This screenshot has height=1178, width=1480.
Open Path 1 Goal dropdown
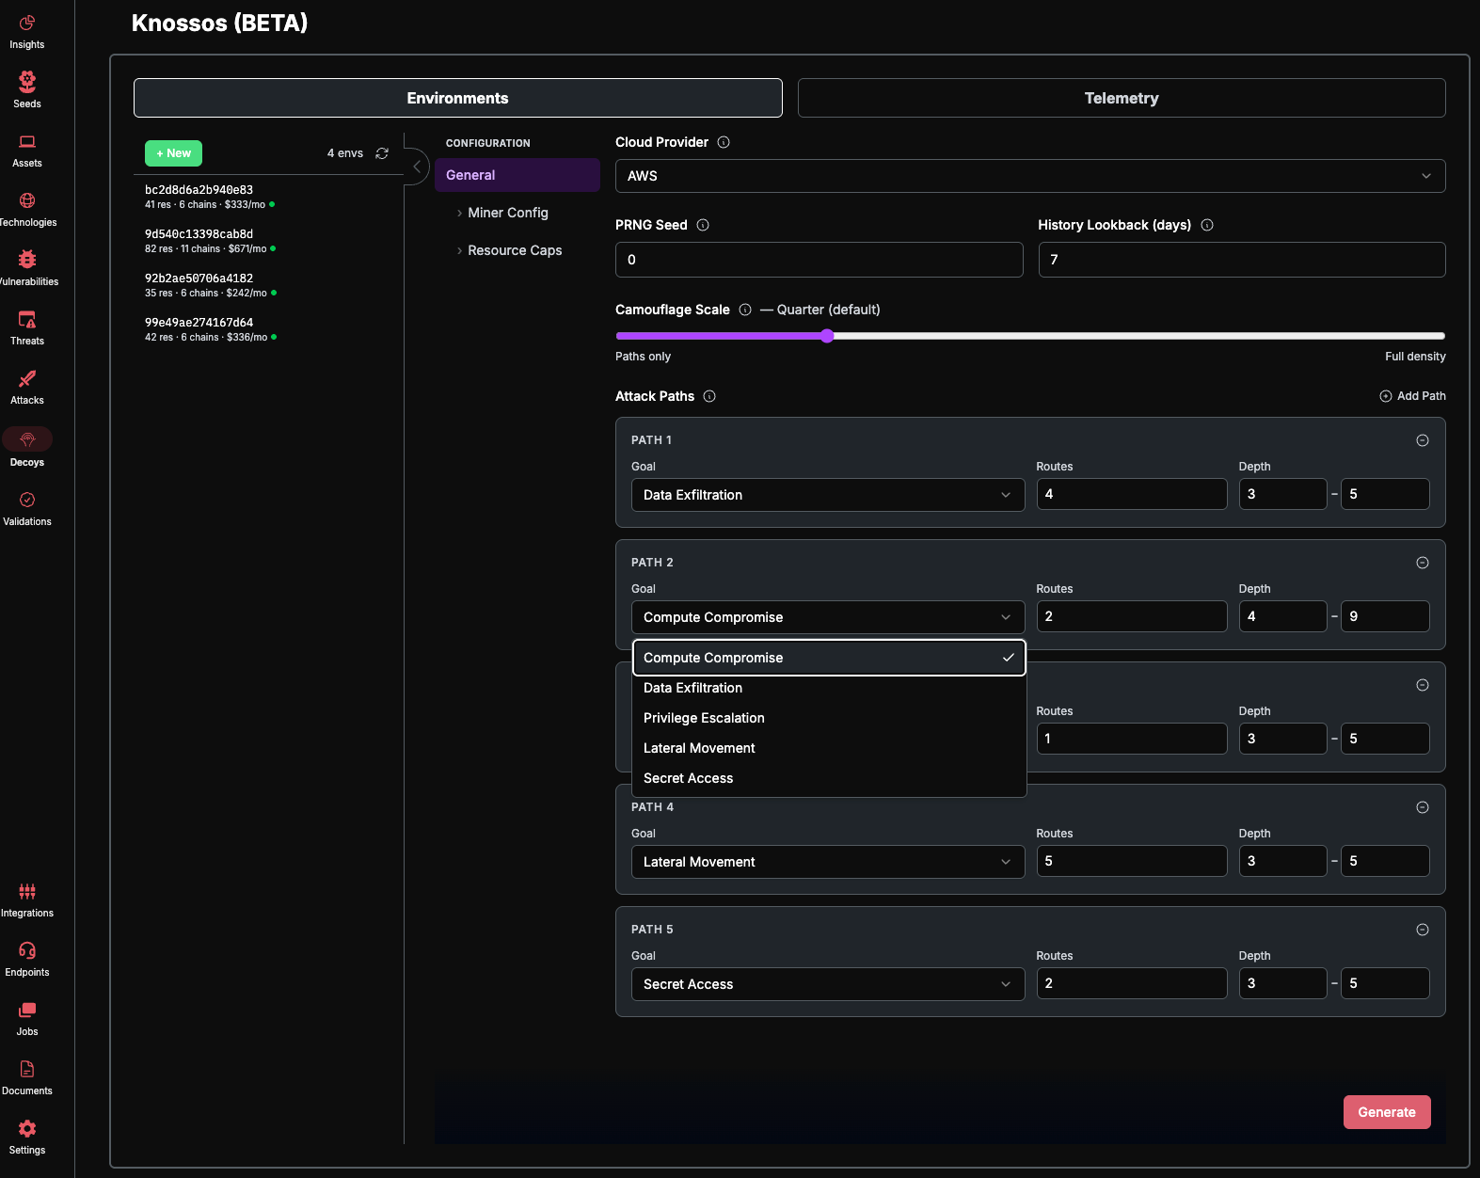click(828, 495)
